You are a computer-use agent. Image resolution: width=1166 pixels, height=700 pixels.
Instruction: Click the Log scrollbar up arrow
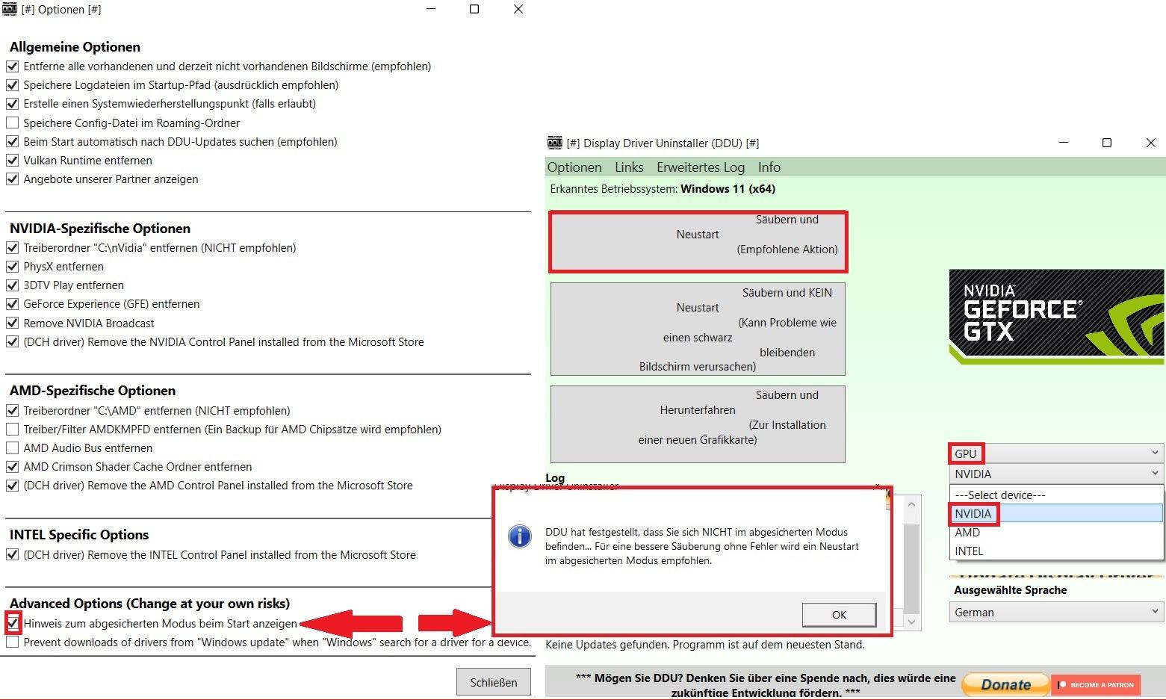tap(911, 504)
